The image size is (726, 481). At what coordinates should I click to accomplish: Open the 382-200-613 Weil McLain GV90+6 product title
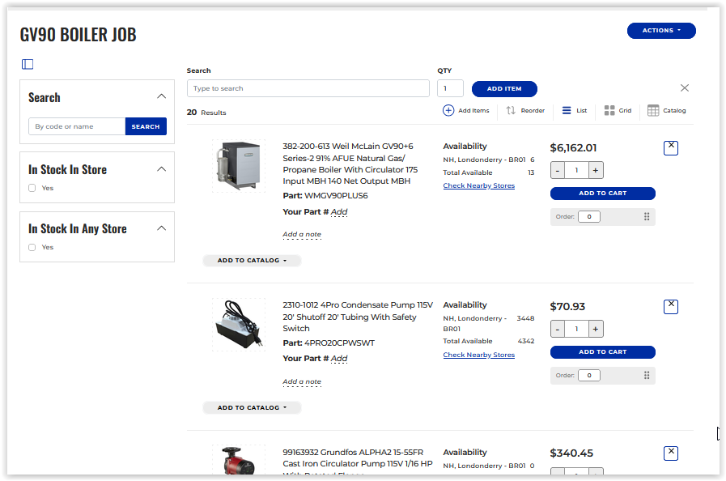coord(350,164)
